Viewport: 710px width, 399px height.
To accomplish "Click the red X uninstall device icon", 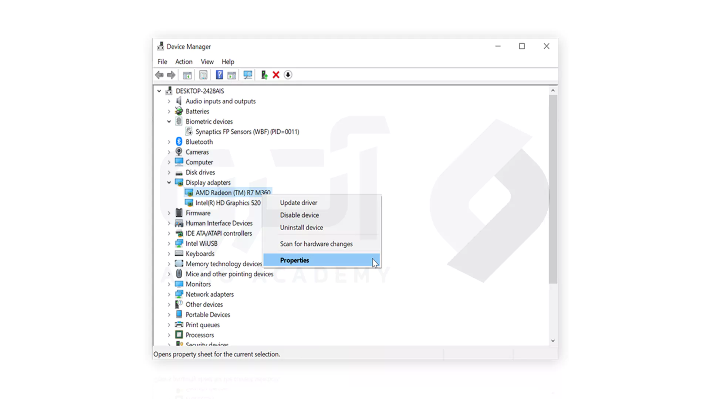I will 276,75.
